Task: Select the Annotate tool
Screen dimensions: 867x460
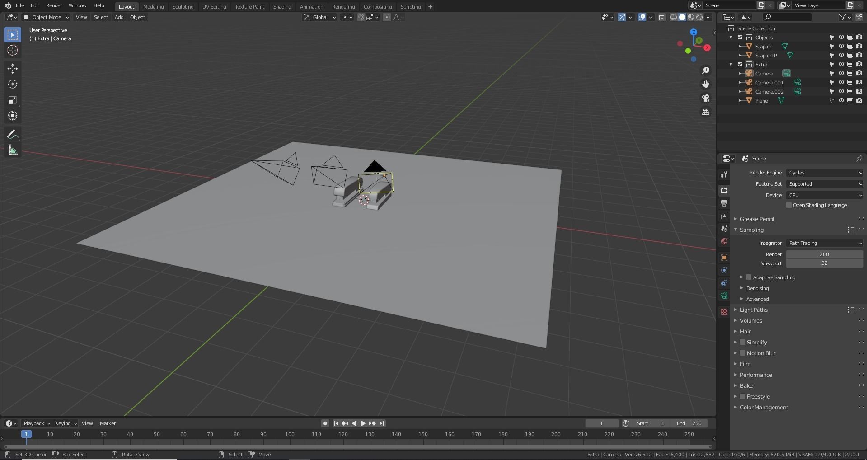Action: point(13,135)
